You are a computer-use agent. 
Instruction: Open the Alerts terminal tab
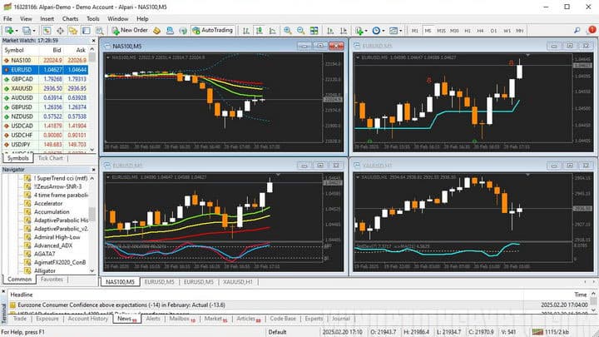(153, 319)
